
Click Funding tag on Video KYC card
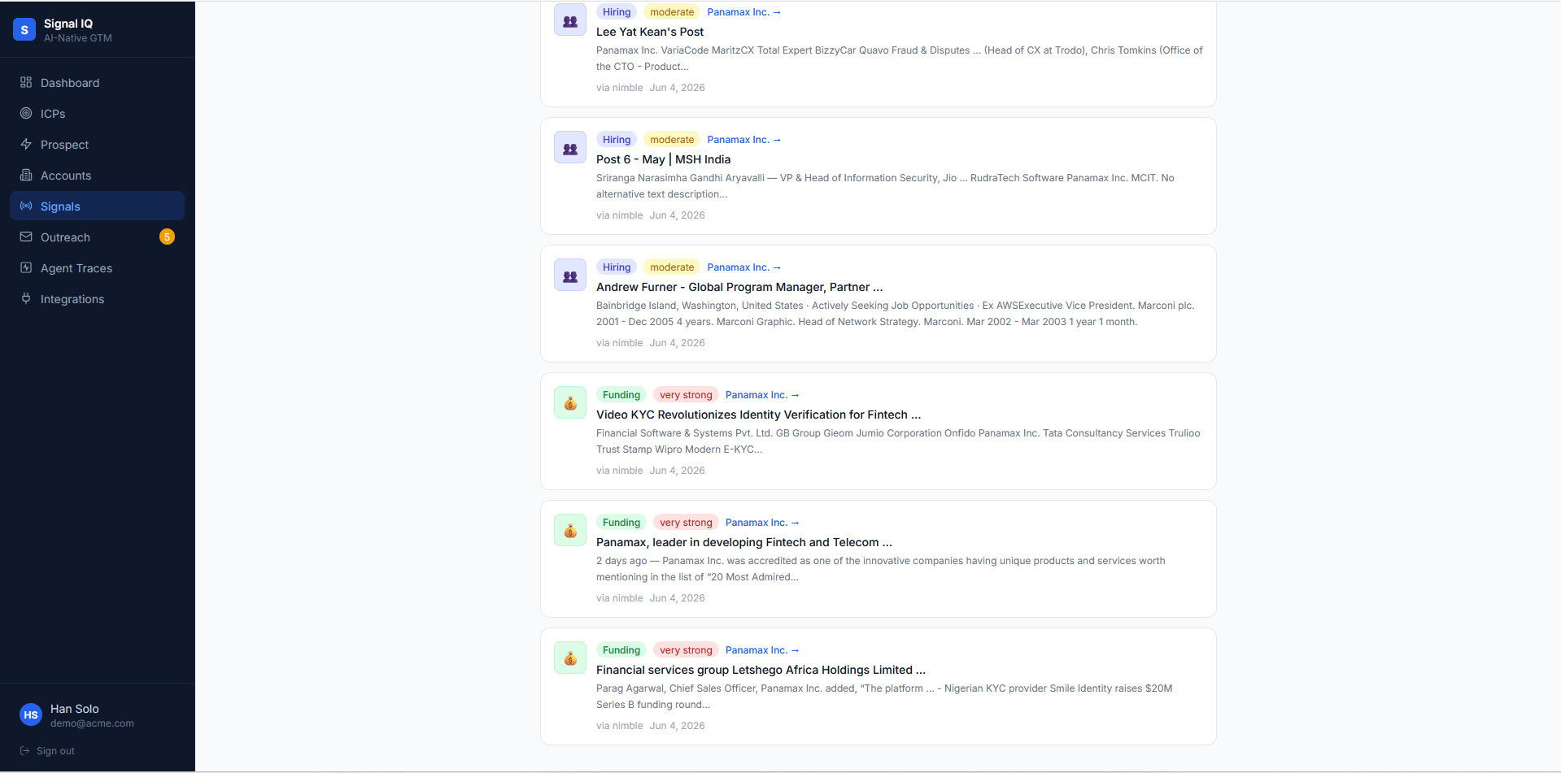coord(621,395)
